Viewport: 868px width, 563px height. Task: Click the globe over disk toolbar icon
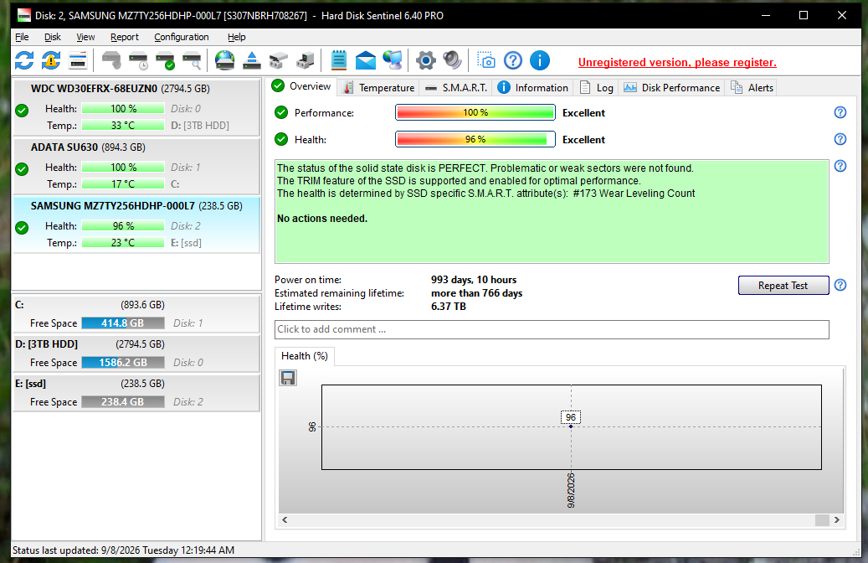225,60
